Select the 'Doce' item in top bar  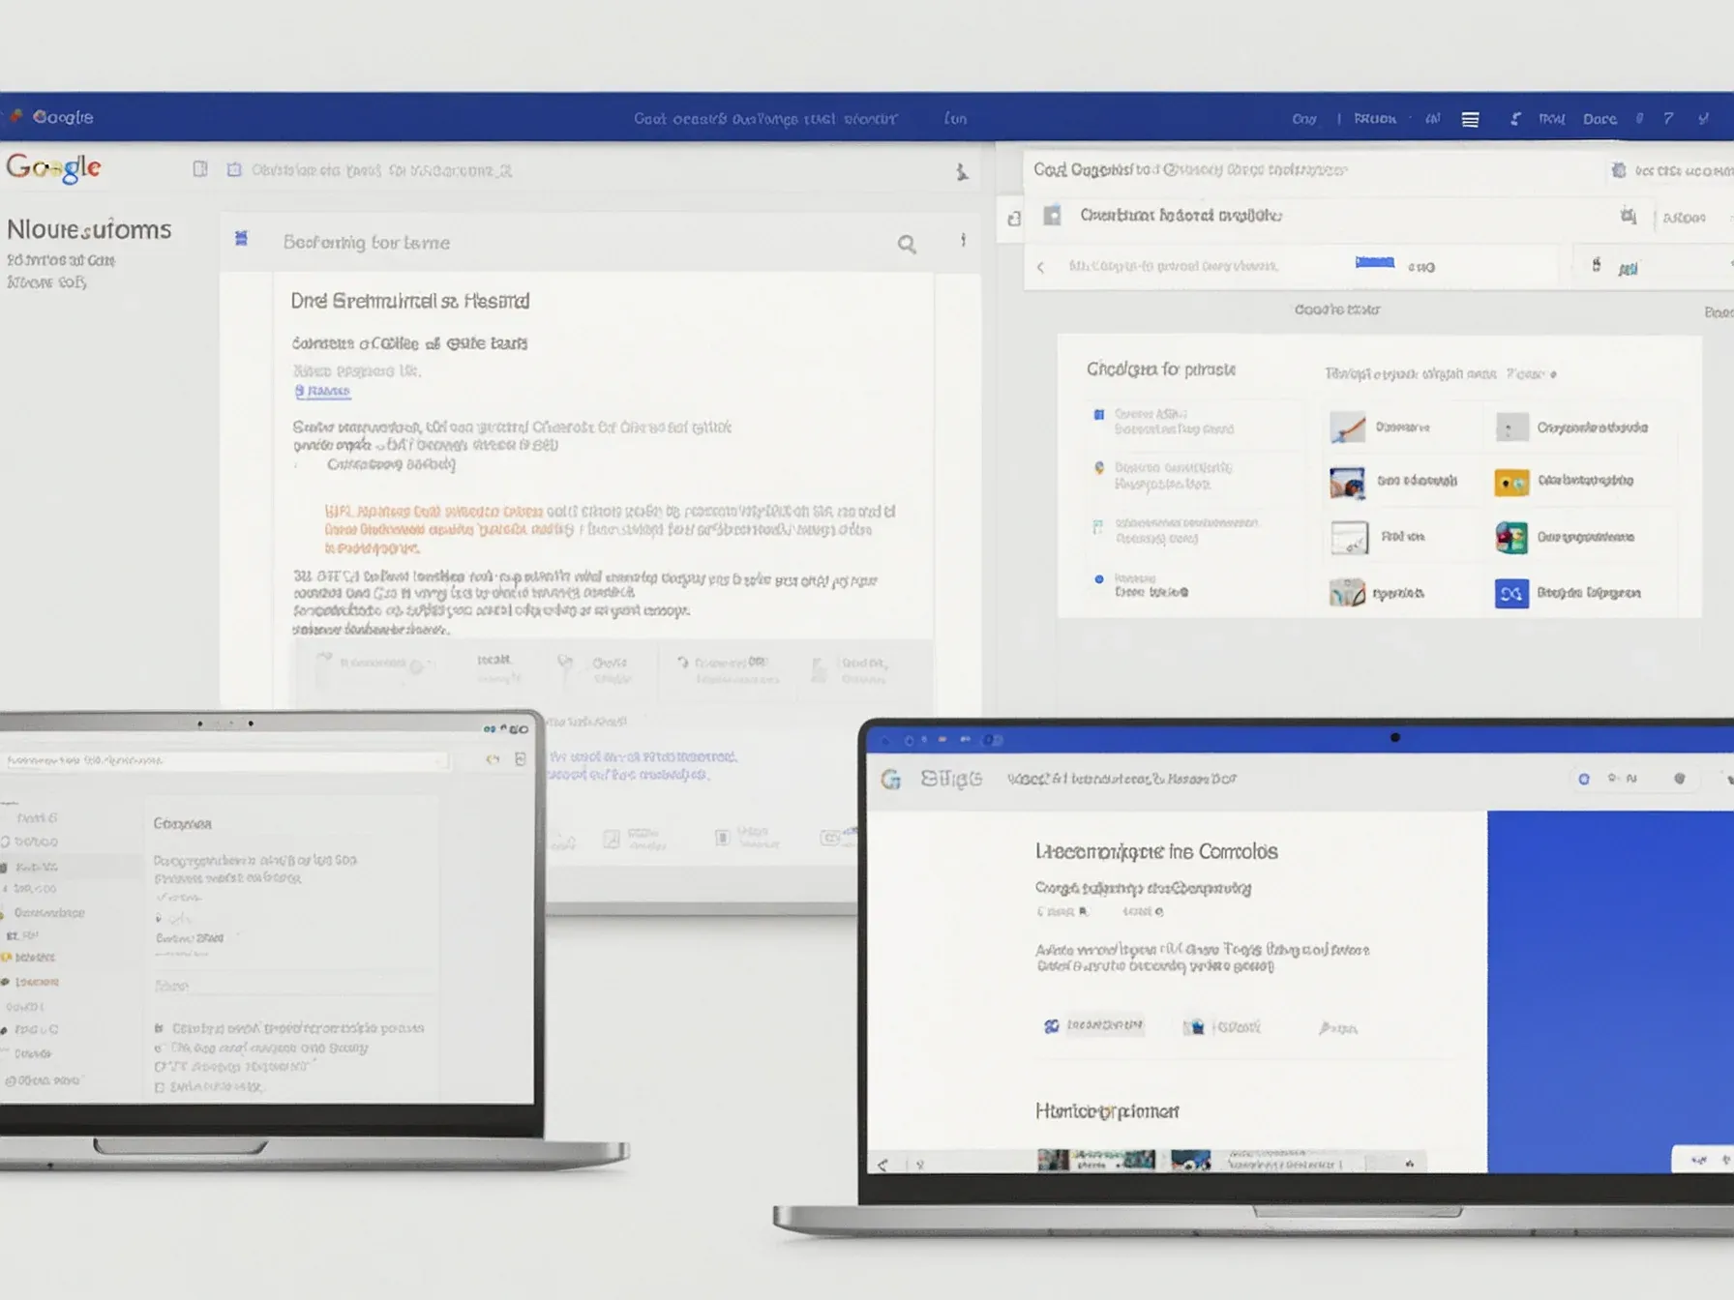pyautogui.click(x=1599, y=119)
